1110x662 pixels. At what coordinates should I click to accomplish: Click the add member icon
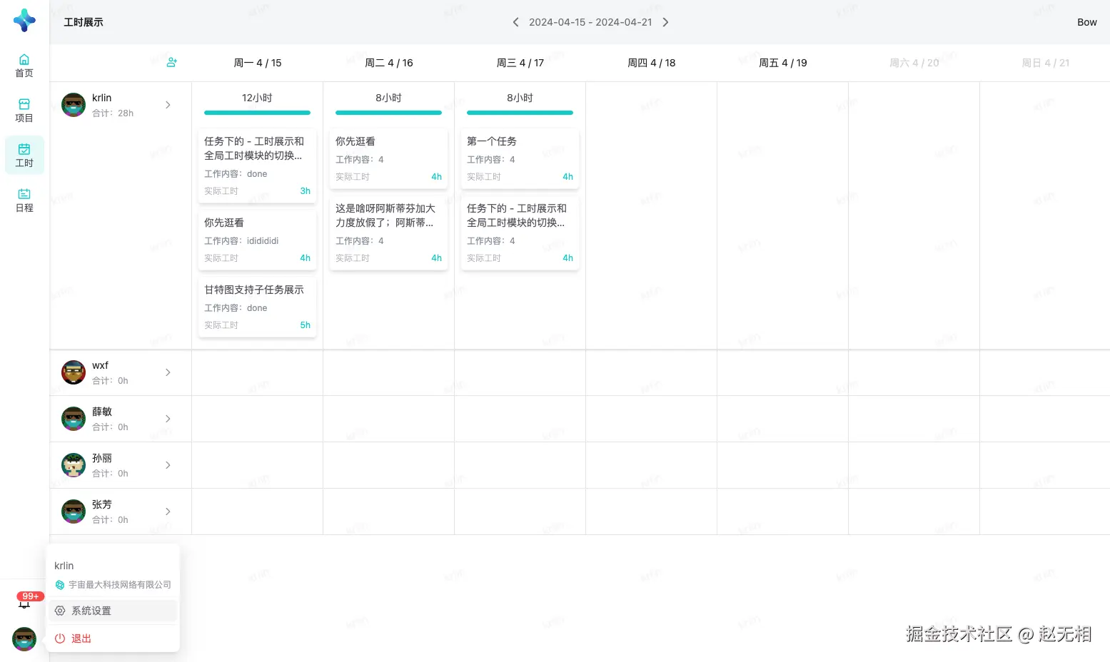171,63
